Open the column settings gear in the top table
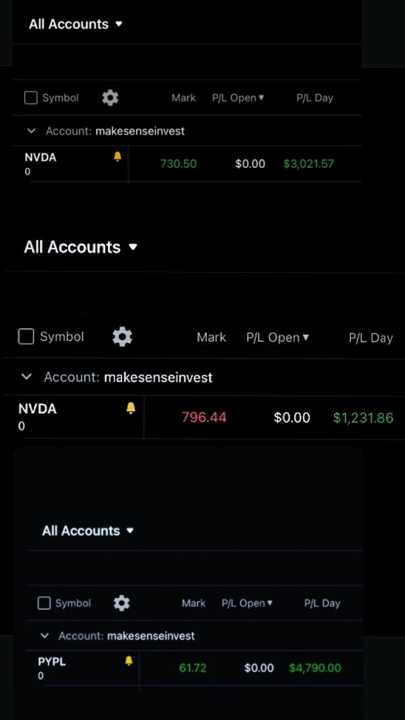Viewport: 405px width, 720px height. [110, 97]
